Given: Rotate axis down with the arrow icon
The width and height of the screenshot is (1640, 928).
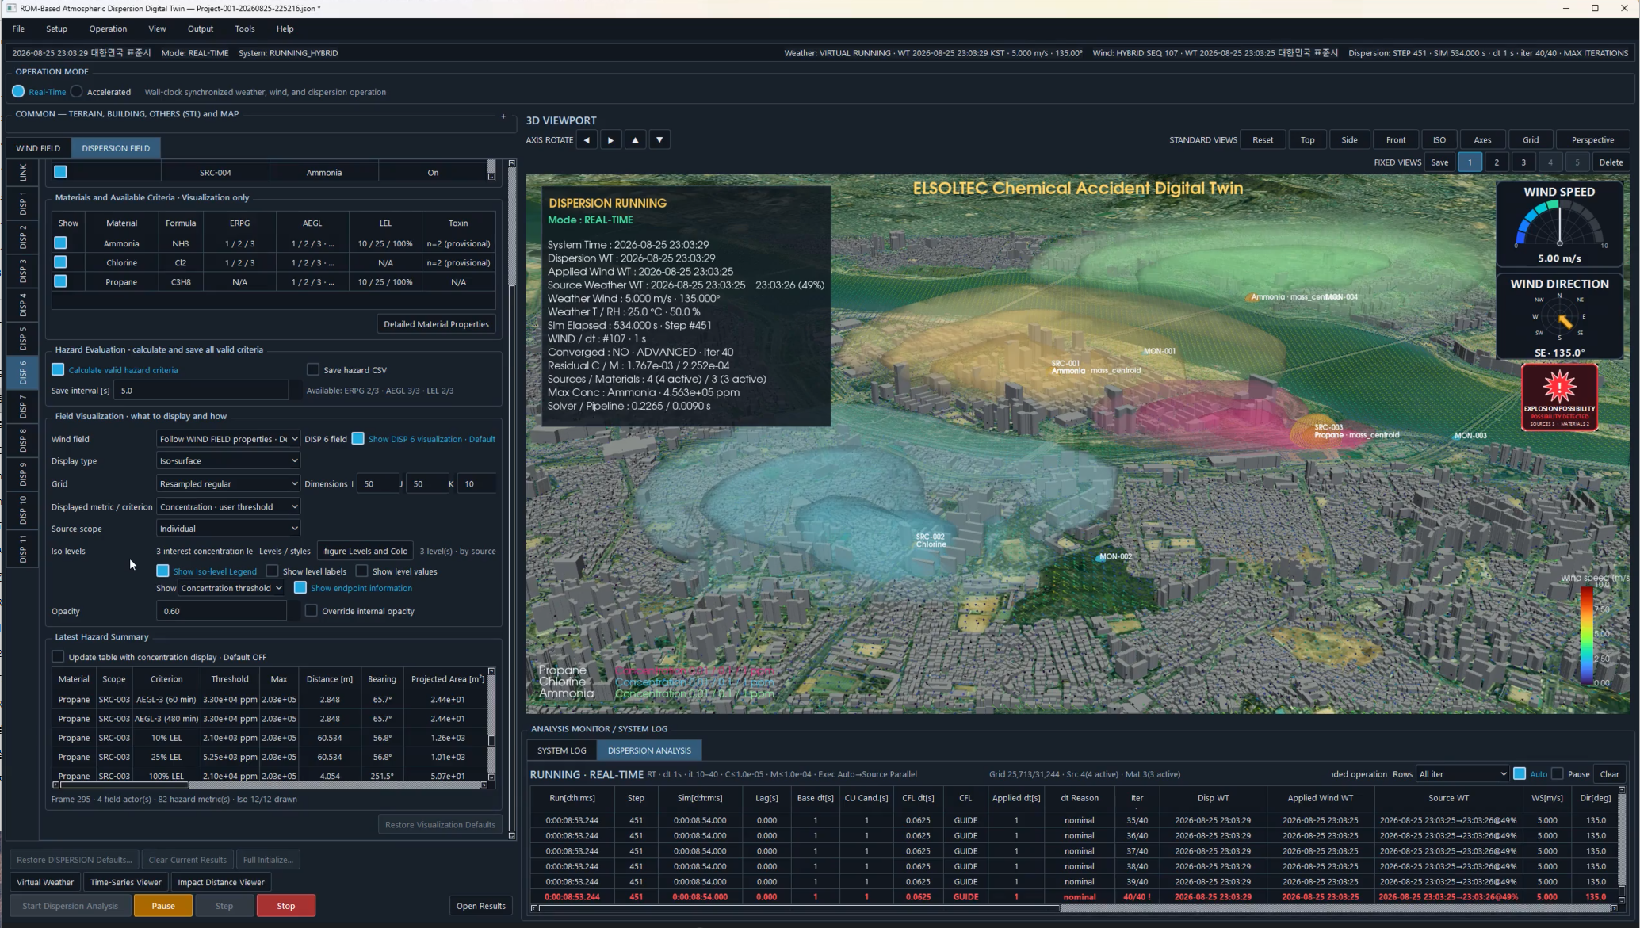Looking at the screenshot, I should [x=659, y=140].
